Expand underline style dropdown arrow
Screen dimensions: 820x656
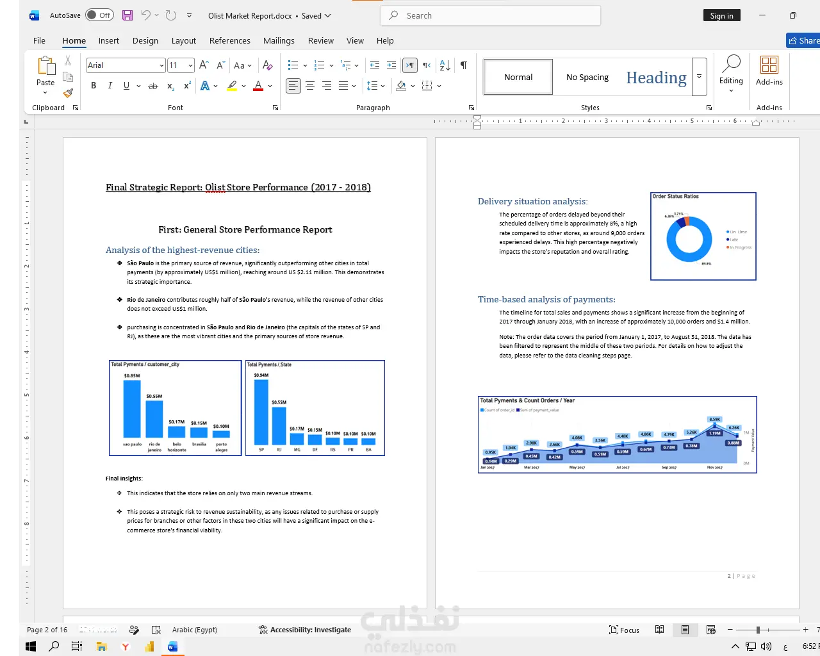[x=138, y=85]
